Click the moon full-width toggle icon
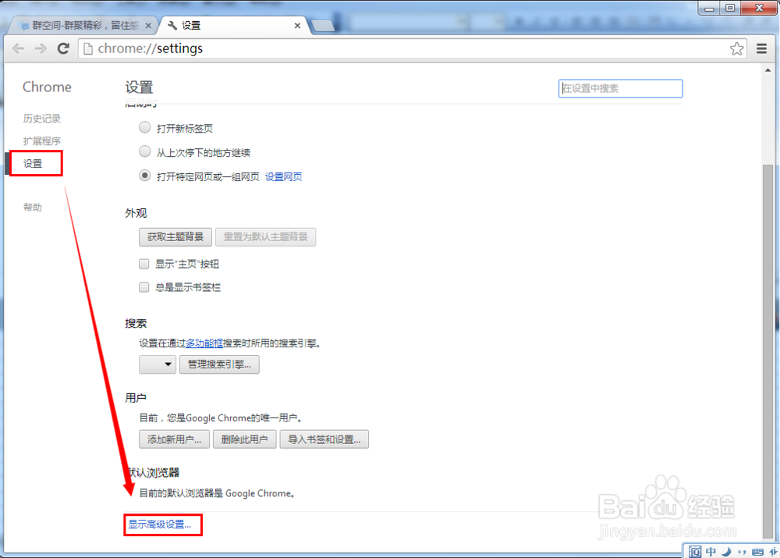The width and height of the screenshot is (780, 558). (726, 551)
